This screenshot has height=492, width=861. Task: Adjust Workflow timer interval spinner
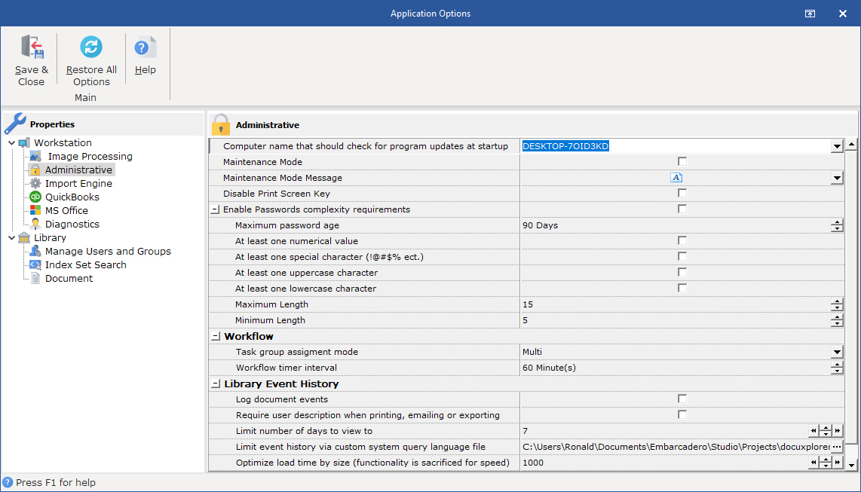pos(837,368)
